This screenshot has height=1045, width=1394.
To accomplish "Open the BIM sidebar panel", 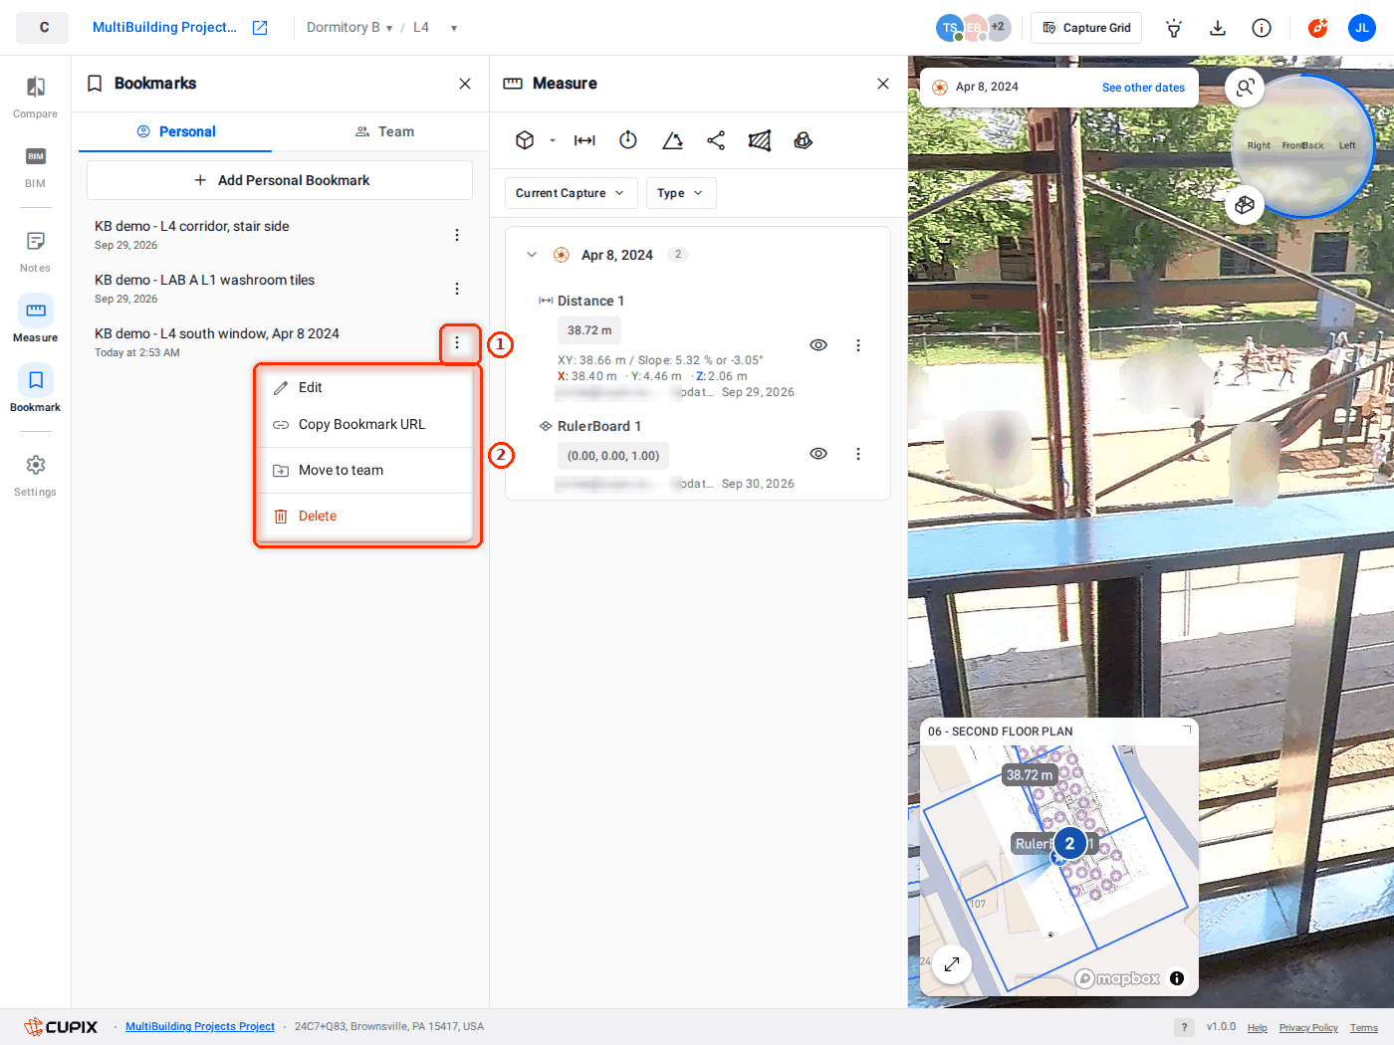I will coord(35,166).
